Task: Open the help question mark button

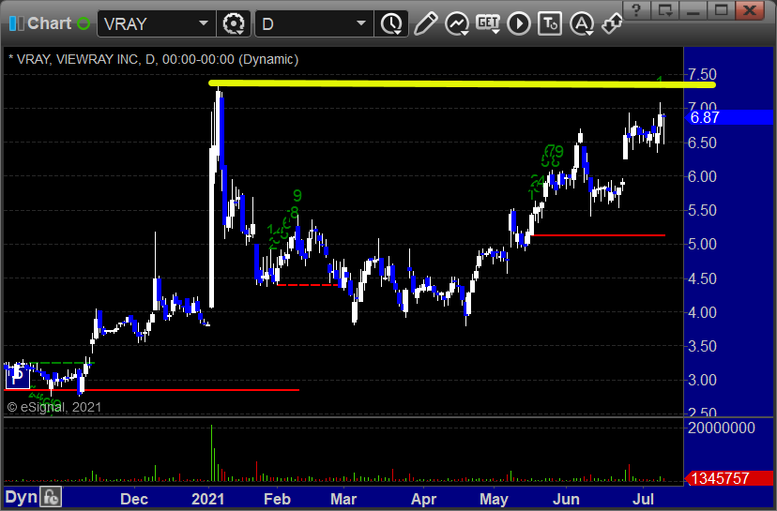Action: coord(637,10)
